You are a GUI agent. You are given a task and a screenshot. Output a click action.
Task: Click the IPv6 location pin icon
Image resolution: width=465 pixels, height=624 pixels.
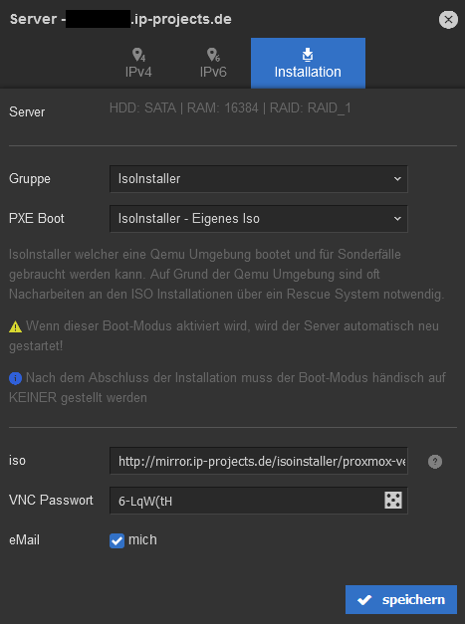coord(213,55)
